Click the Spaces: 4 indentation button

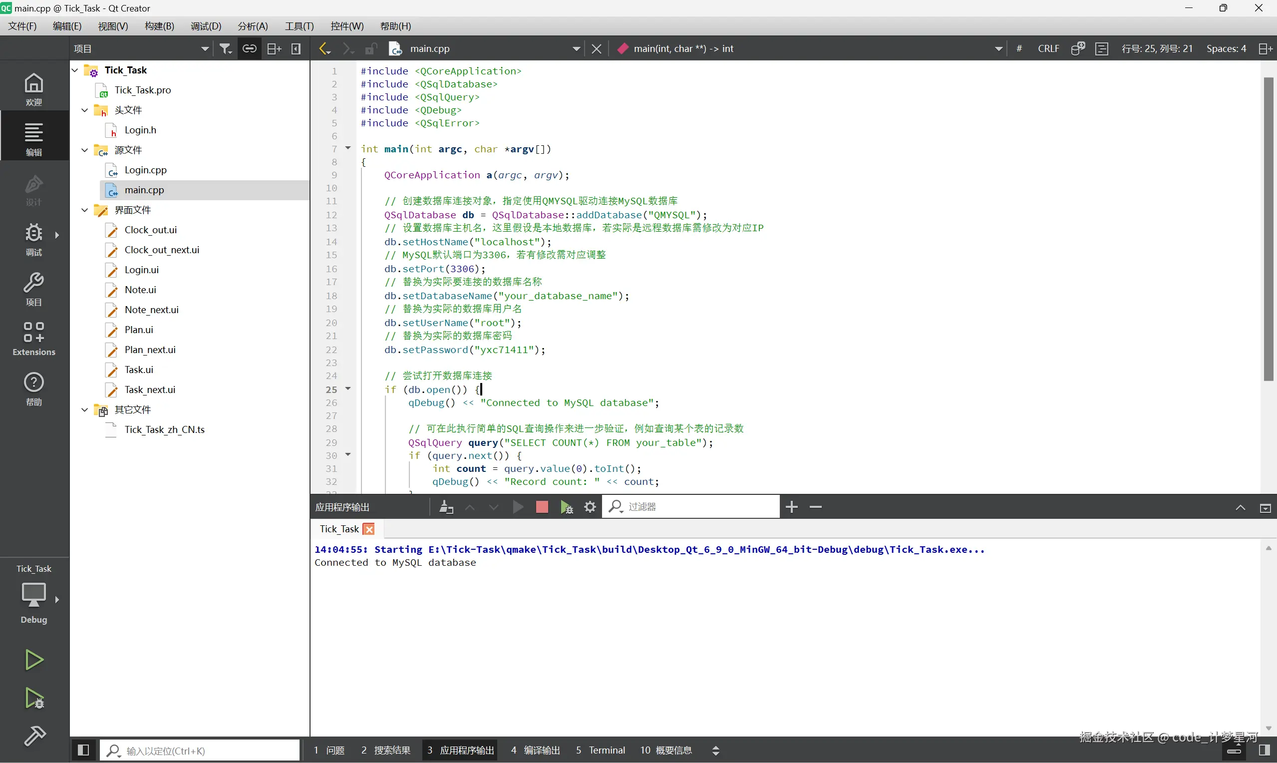click(x=1226, y=48)
